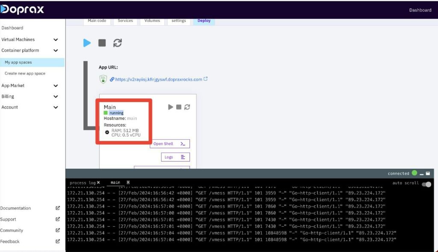Maximize the log console panel
Viewport: 438px width, 252px height.
[x=428, y=173]
